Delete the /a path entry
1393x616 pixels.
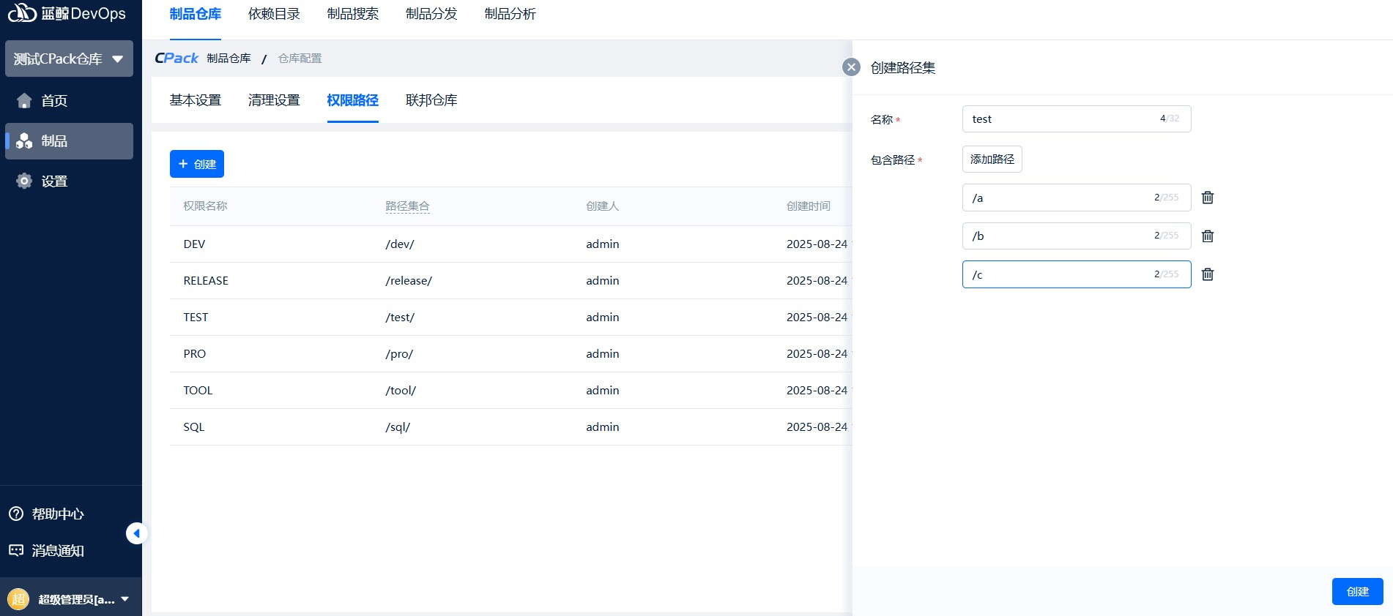pos(1208,198)
